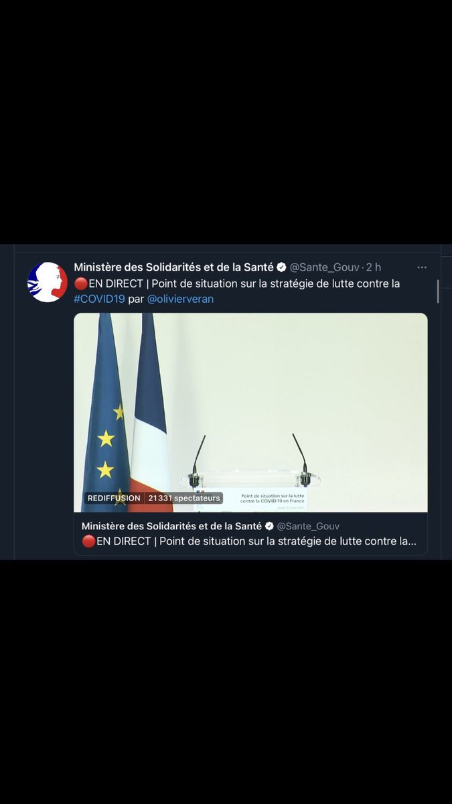Play the broadcast video with the flags
This screenshot has height=804, width=452.
coord(250,413)
